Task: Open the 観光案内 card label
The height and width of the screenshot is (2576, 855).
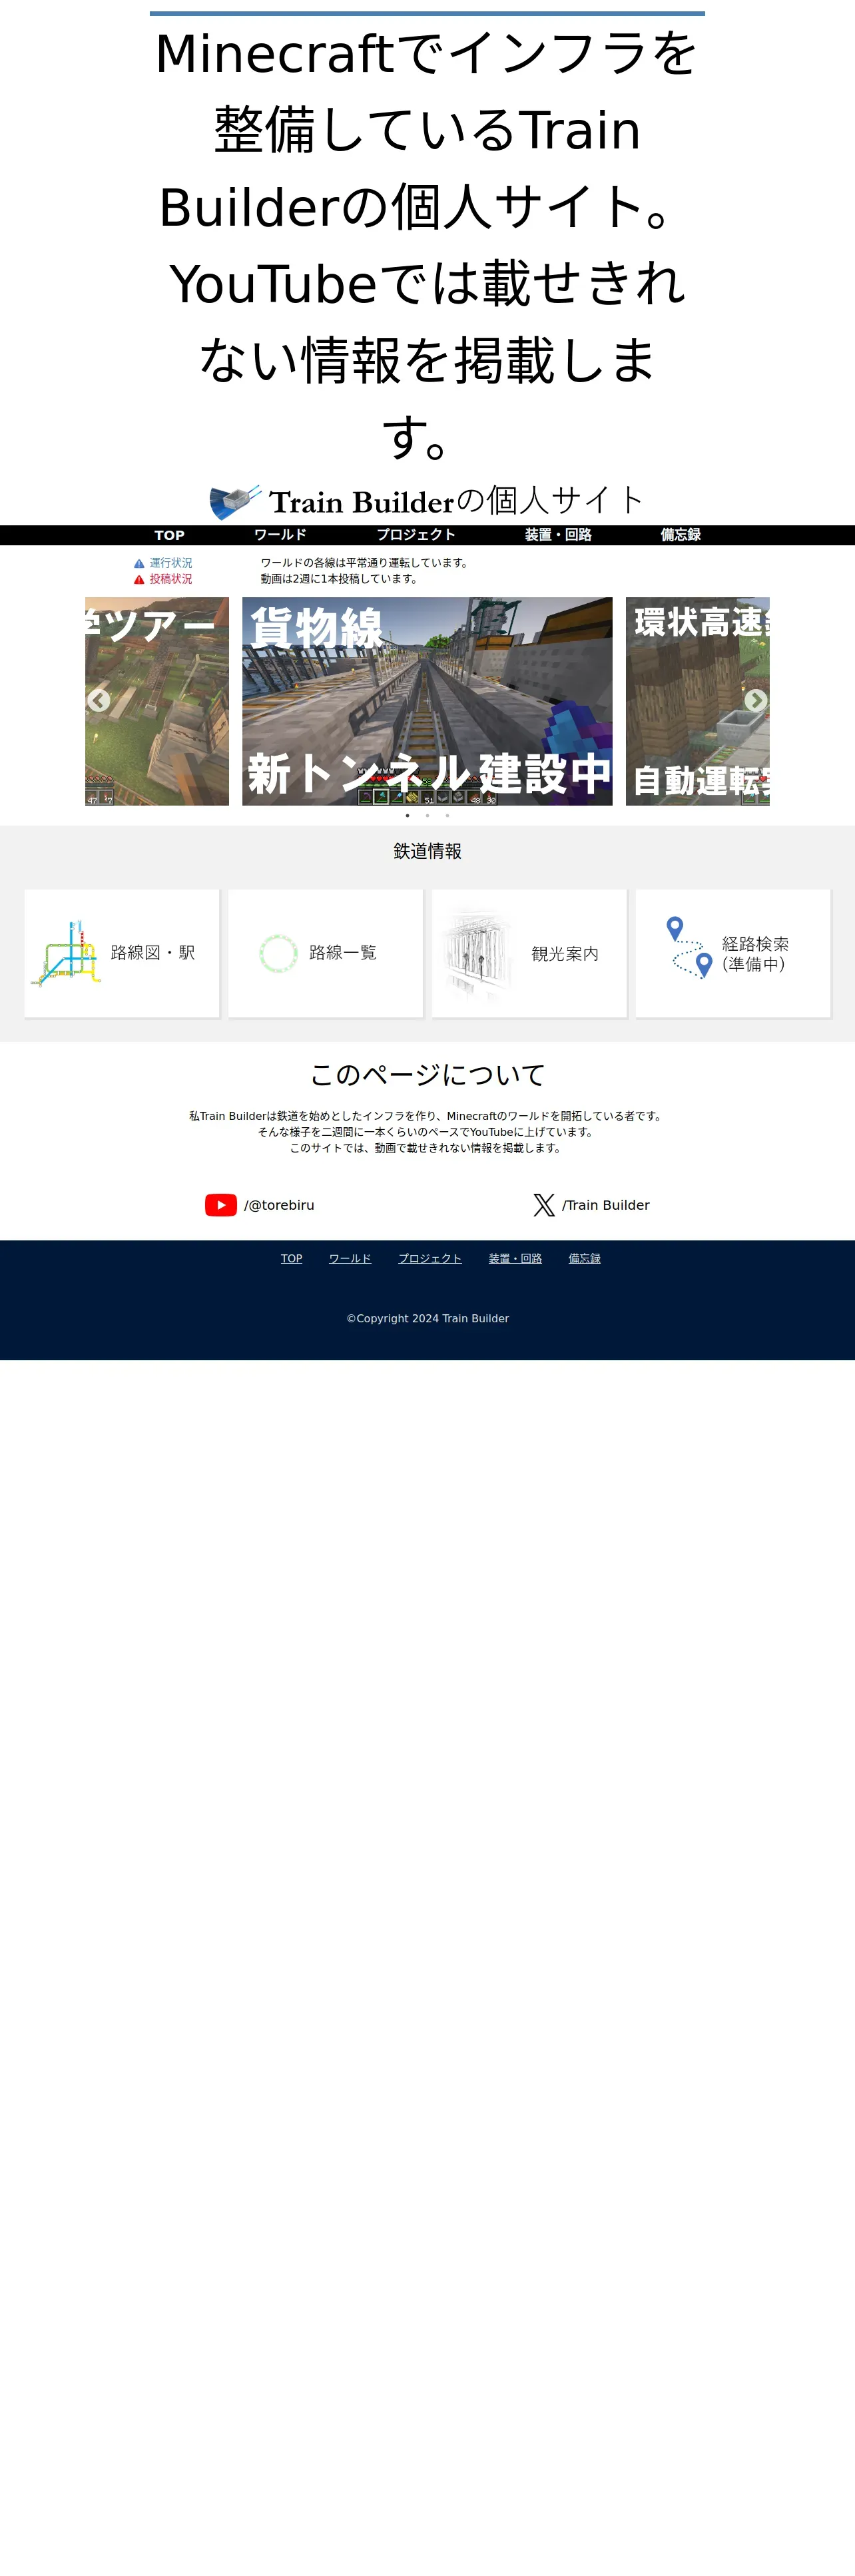Action: click(565, 954)
